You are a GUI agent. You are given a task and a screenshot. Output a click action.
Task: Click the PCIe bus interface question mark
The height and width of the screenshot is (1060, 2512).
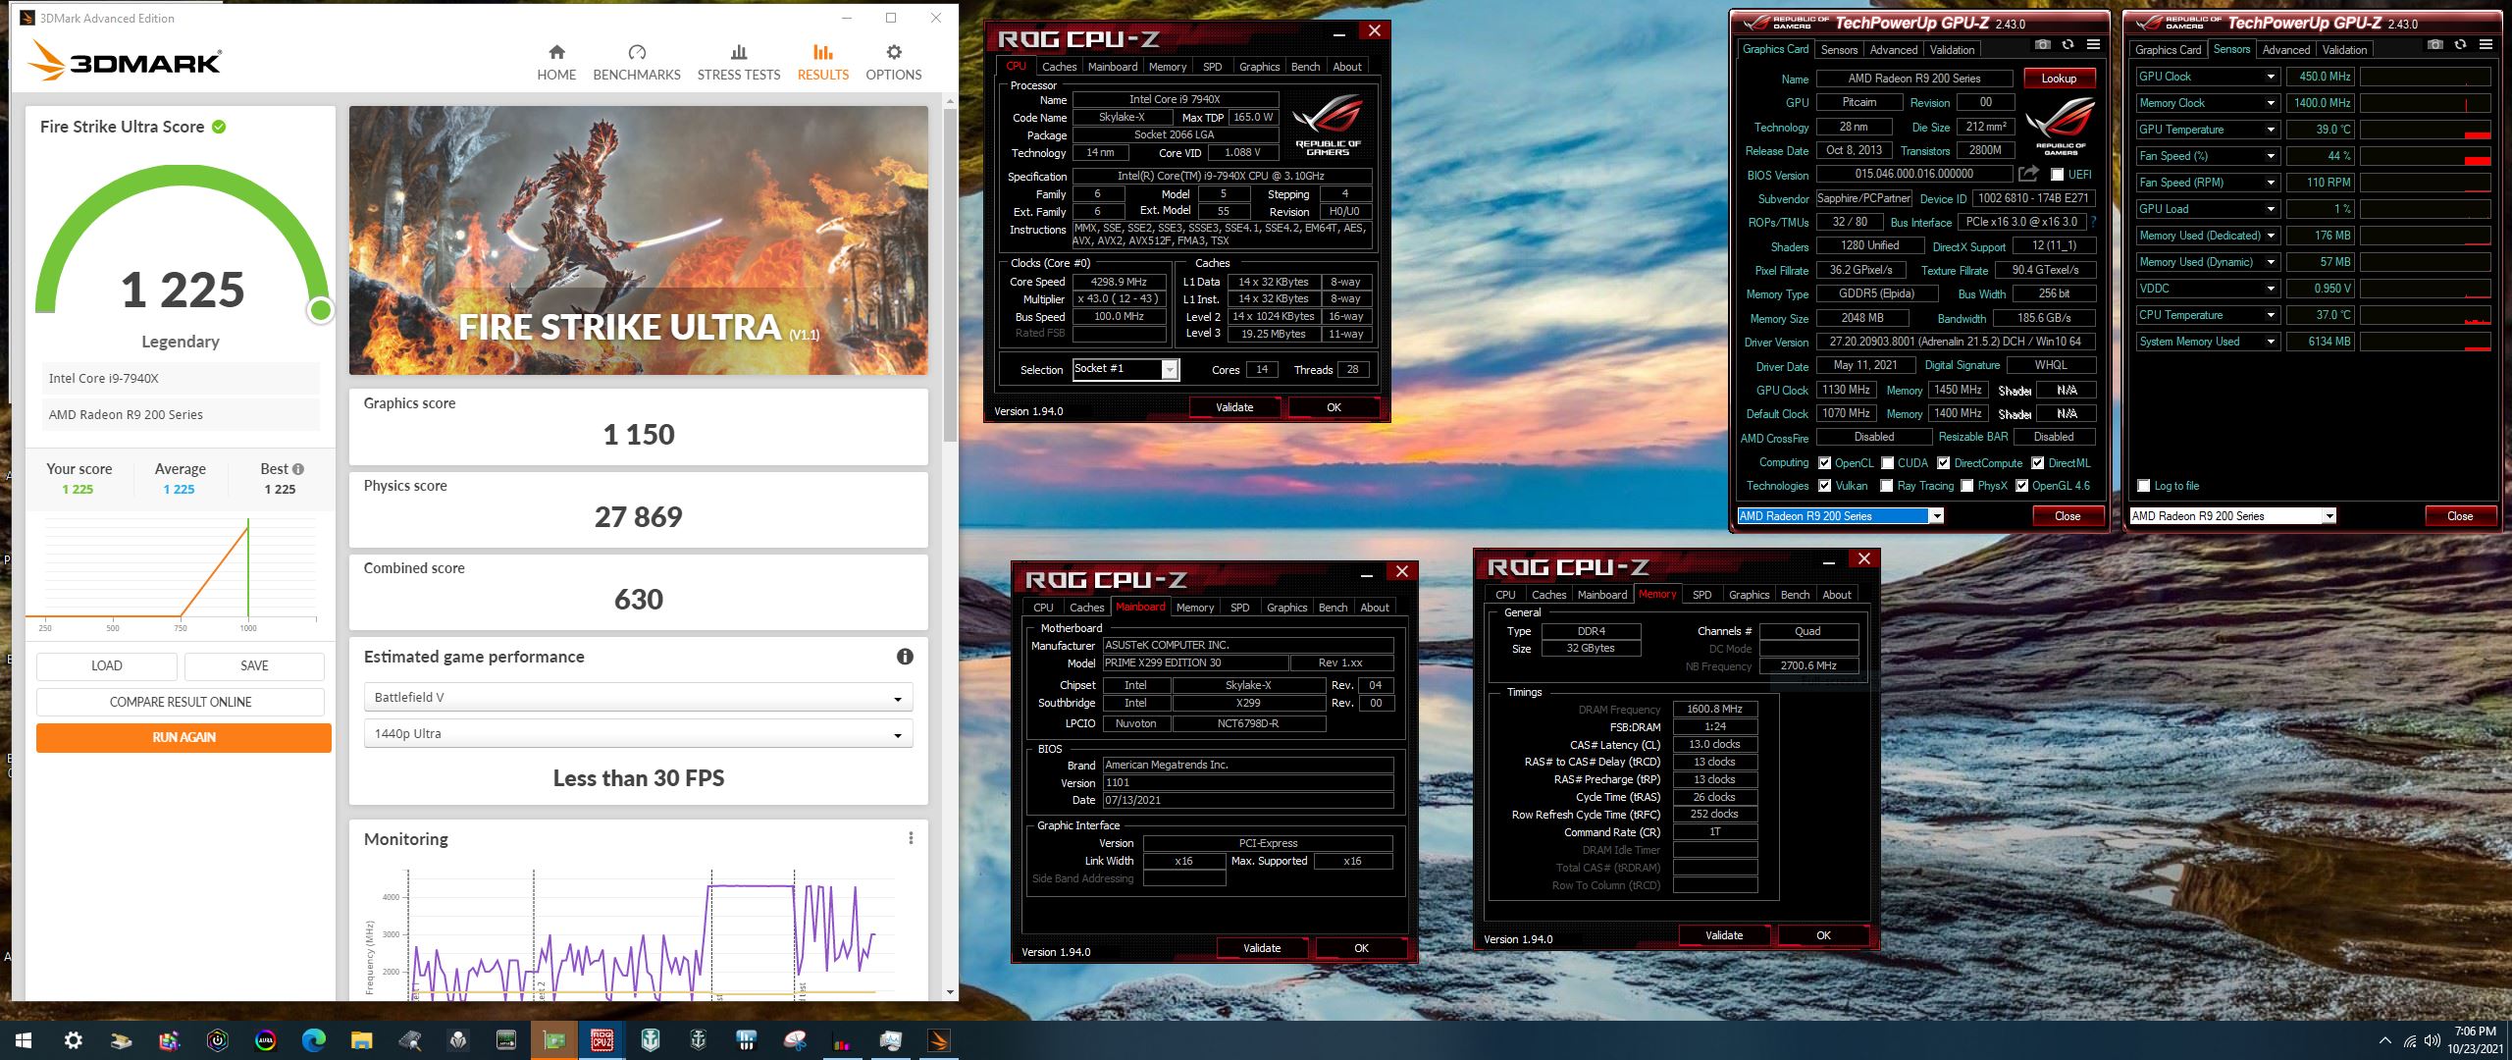2093,222
